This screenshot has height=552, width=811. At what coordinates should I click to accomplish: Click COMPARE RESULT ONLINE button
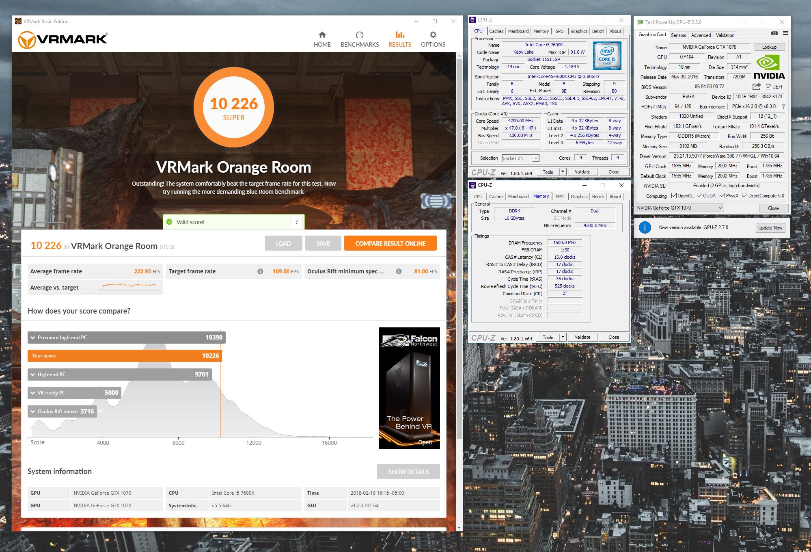click(x=390, y=243)
